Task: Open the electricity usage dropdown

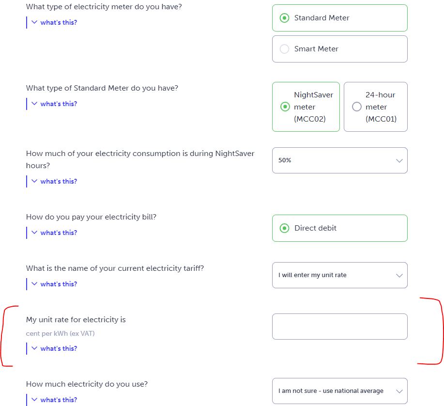Action: 339,391
